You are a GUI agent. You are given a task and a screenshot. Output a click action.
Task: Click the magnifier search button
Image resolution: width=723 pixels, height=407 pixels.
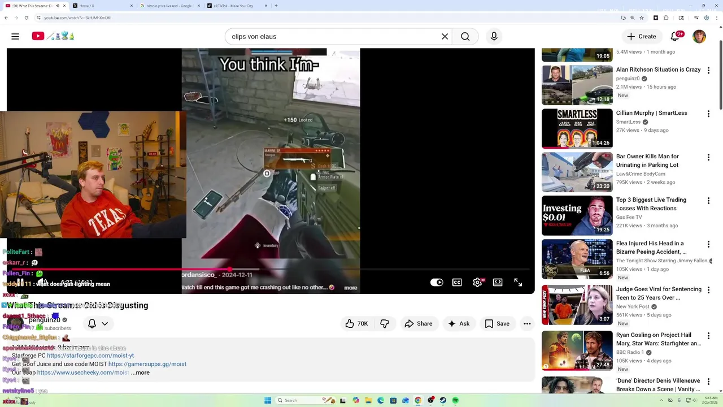[465, 36]
